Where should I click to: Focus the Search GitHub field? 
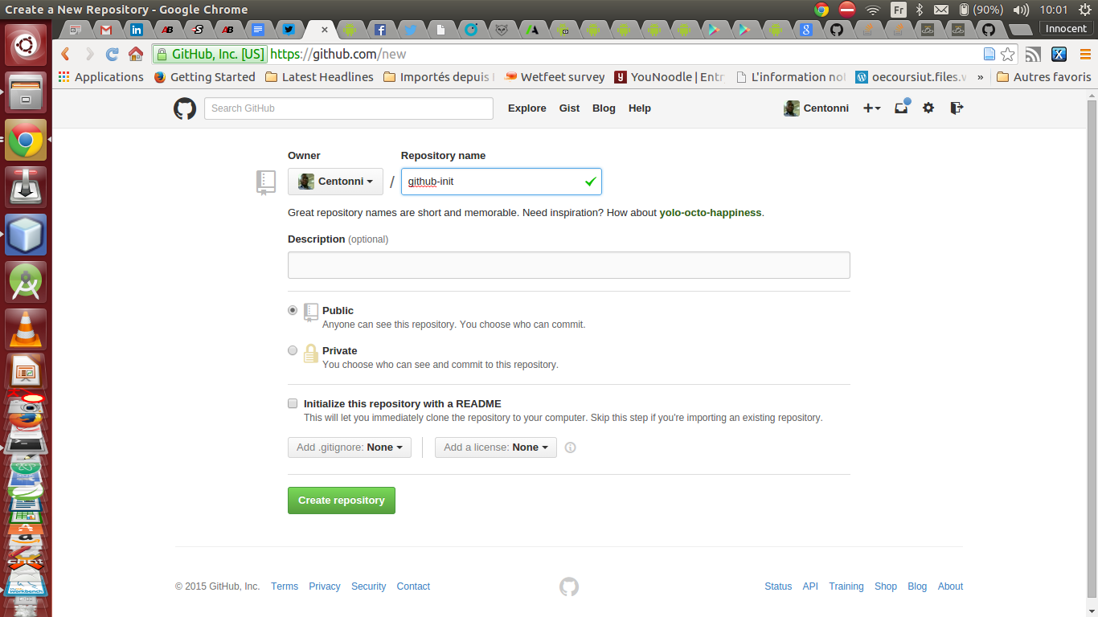pos(349,108)
